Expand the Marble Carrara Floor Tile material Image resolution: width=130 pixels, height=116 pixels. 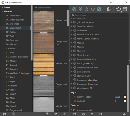pyautogui.click(x=72, y=39)
